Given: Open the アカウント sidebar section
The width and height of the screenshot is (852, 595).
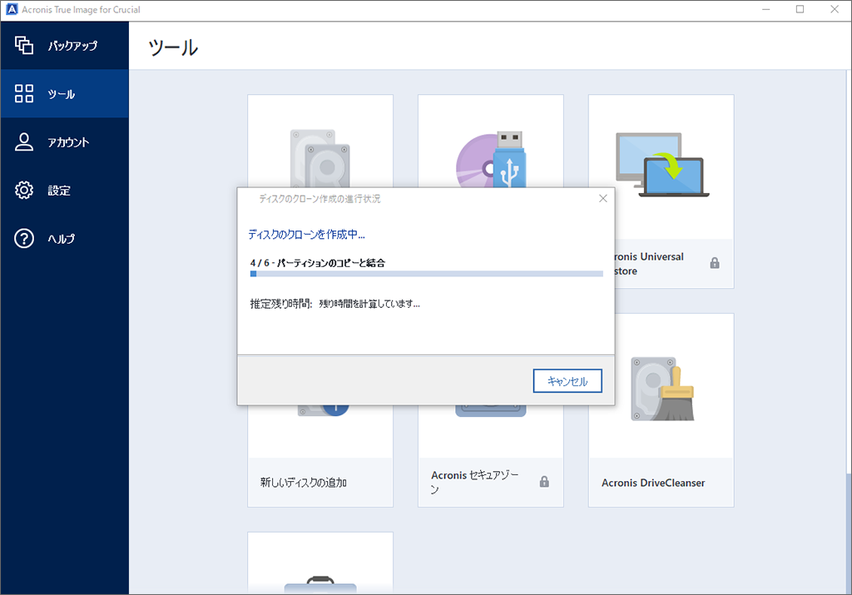Looking at the screenshot, I should point(68,142).
